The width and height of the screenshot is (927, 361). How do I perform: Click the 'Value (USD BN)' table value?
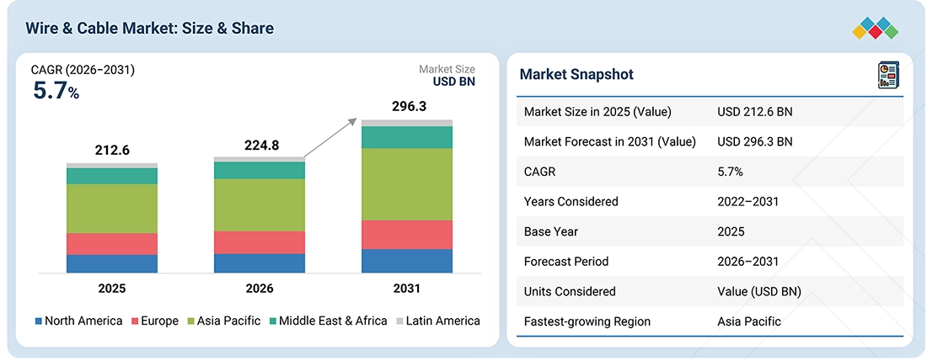(x=759, y=291)
